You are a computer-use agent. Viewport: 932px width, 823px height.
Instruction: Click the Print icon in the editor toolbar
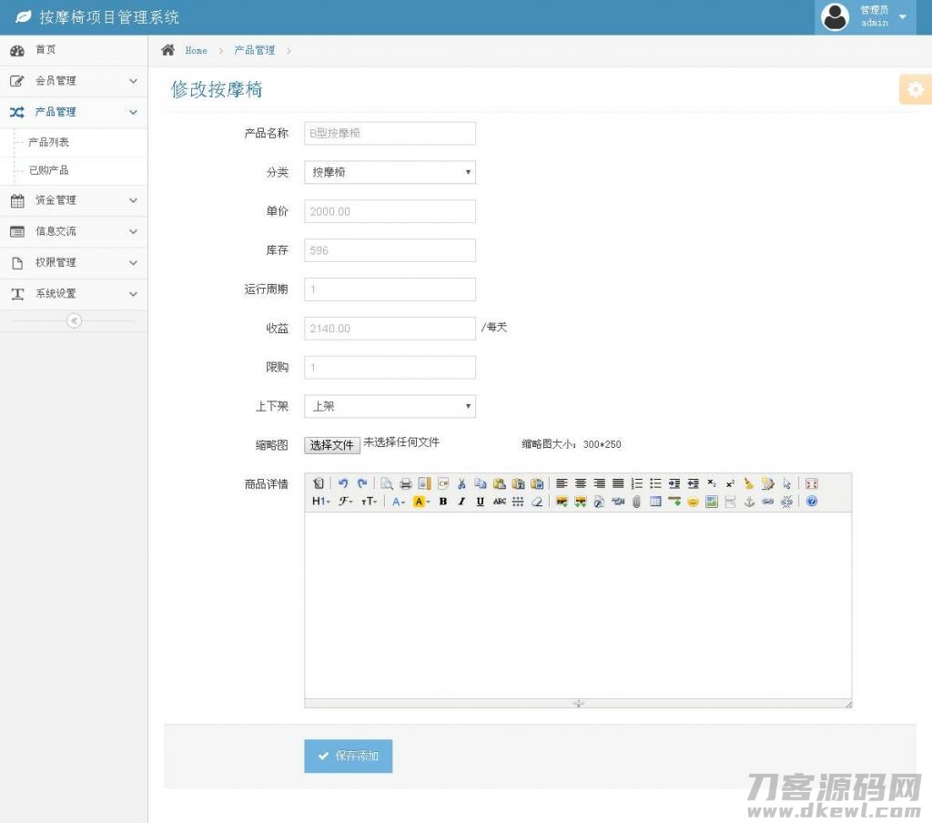pos(406,483)
